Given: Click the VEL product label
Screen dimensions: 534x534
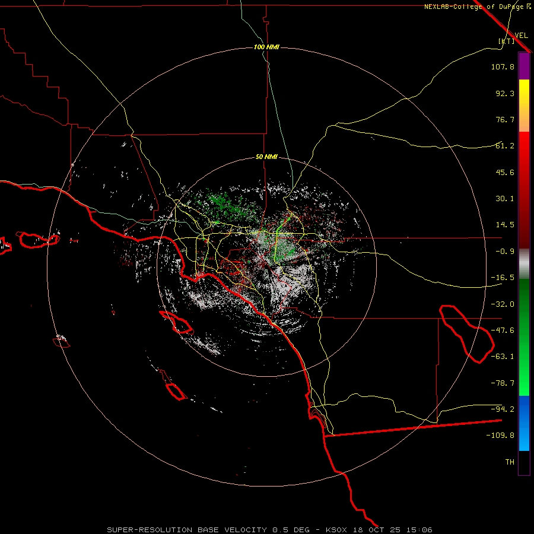Looking at the screenshot, I should point(521,35).
